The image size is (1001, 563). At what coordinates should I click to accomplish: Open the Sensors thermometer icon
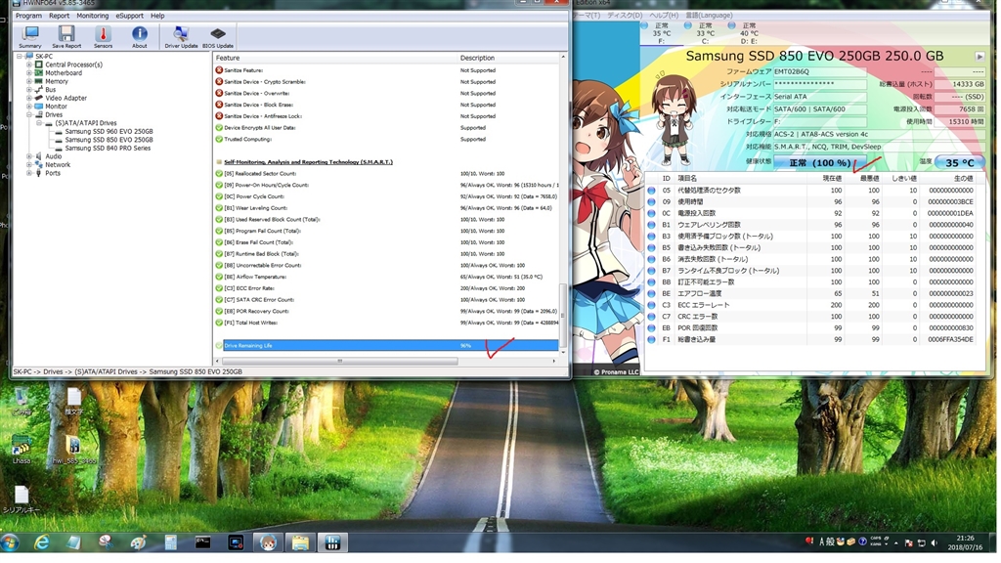click(x=103, y=37)
